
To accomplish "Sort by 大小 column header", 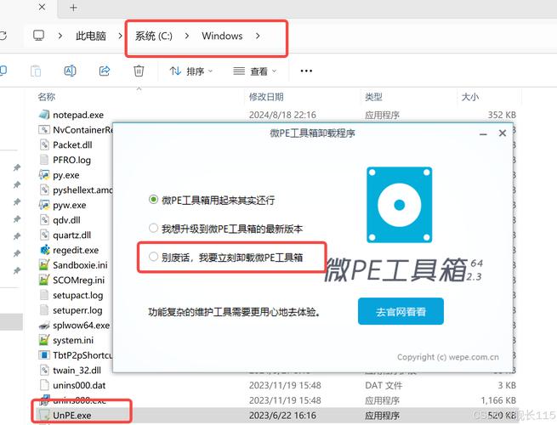I will coord(469,97).
